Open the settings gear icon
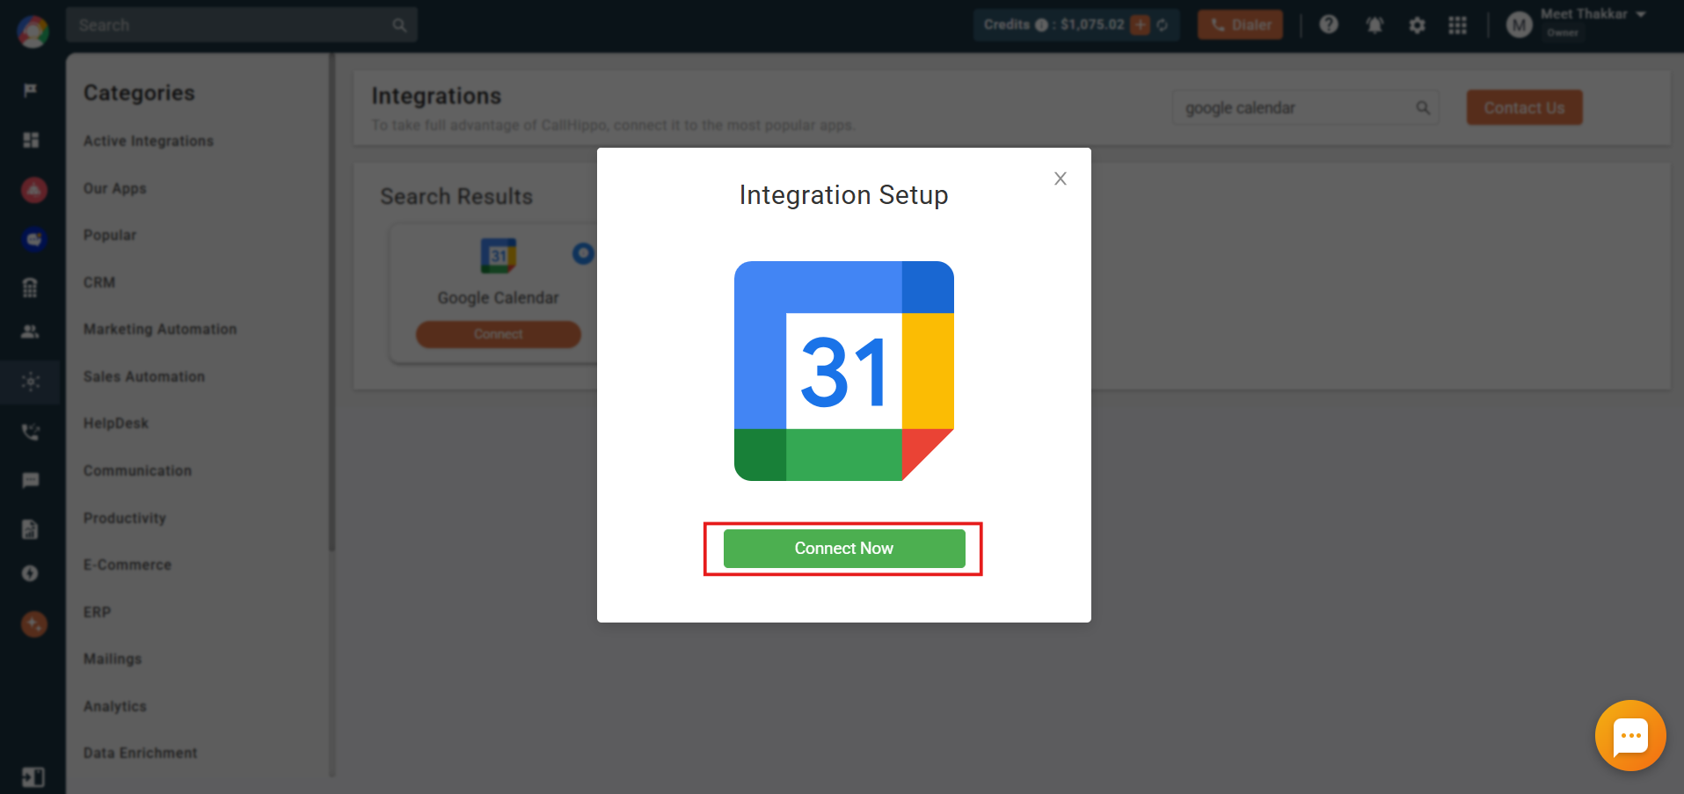The height and width of the screenshot is (794, 1684). (1417, 25)
